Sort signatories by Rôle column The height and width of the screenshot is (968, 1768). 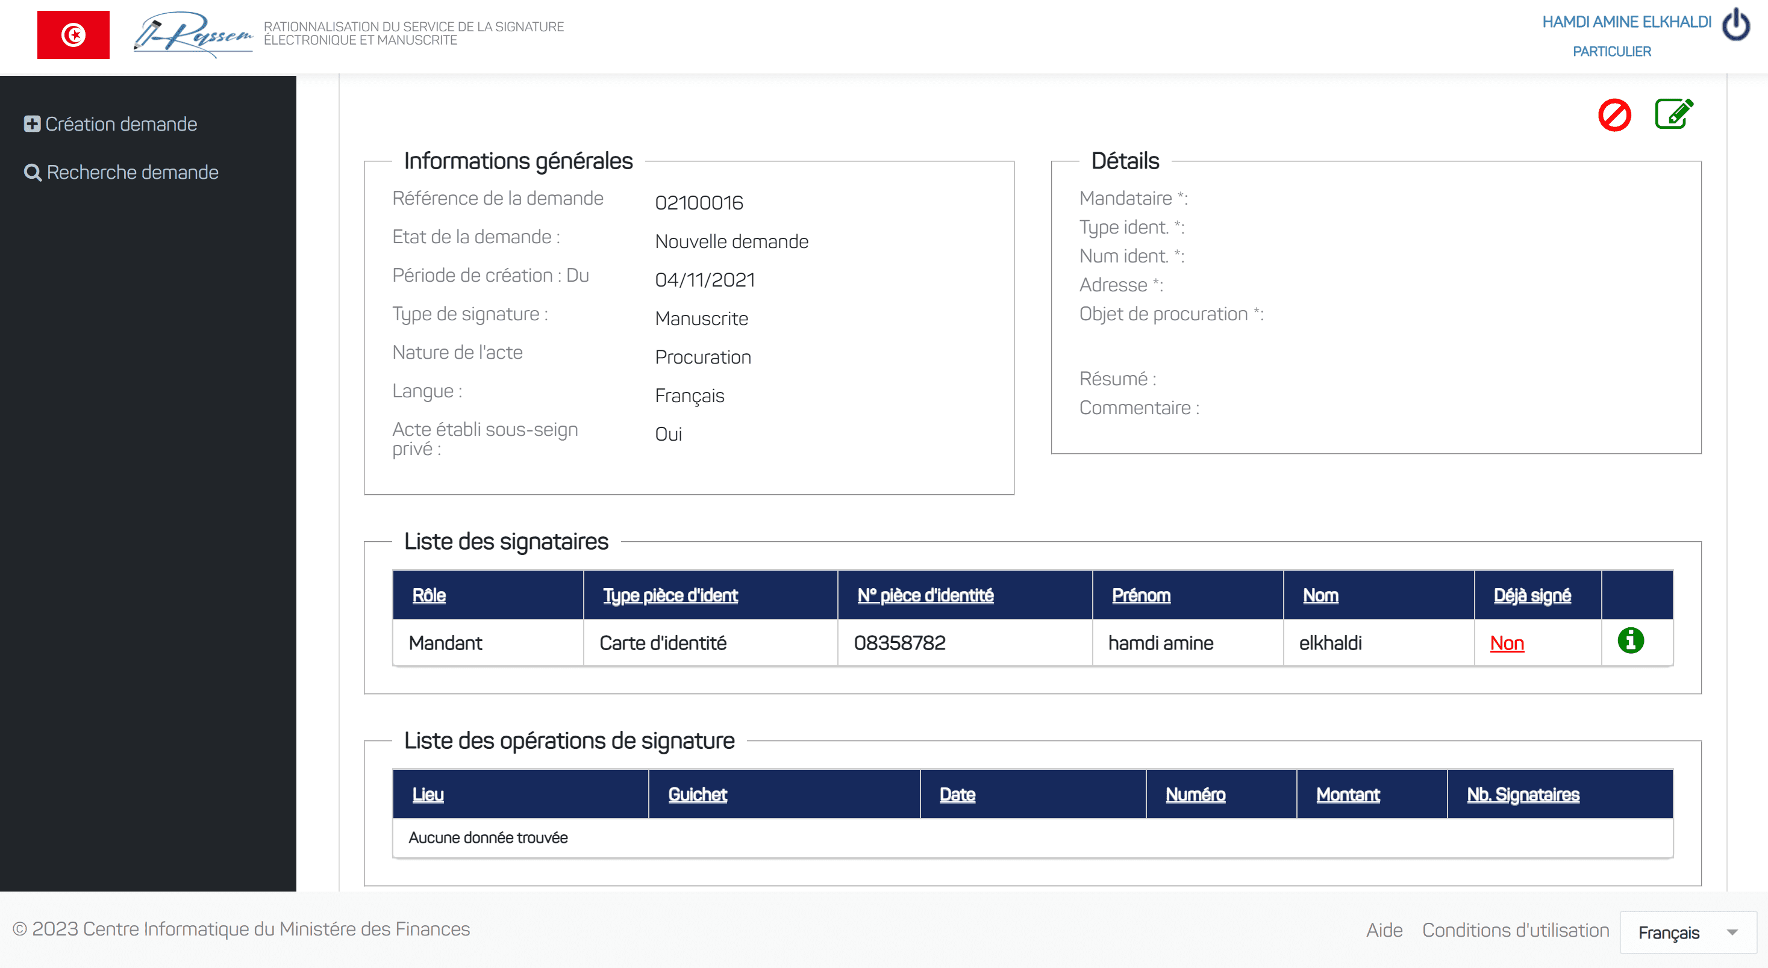(429, 595)
